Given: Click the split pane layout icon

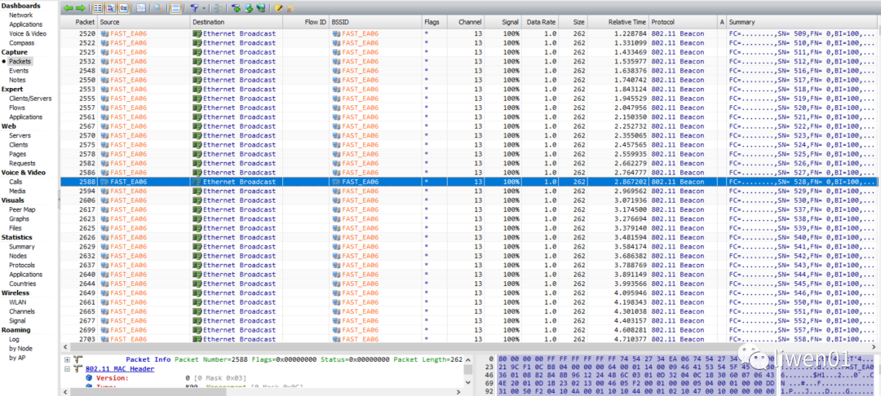Looking at the screenshot, I should [x=175, y=8].
